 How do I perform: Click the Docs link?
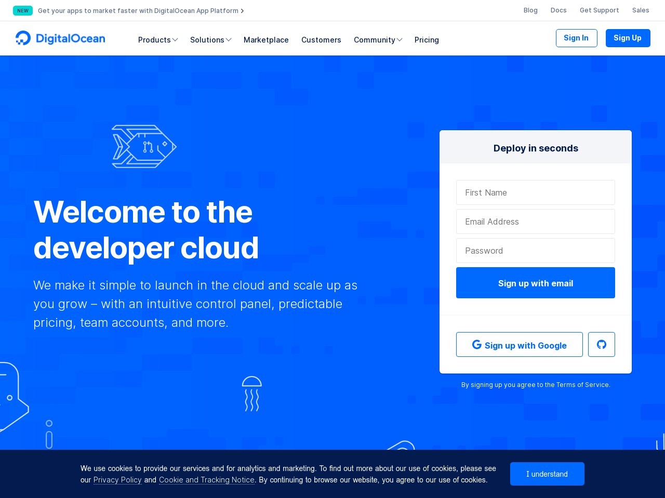[x=558, y=10]
